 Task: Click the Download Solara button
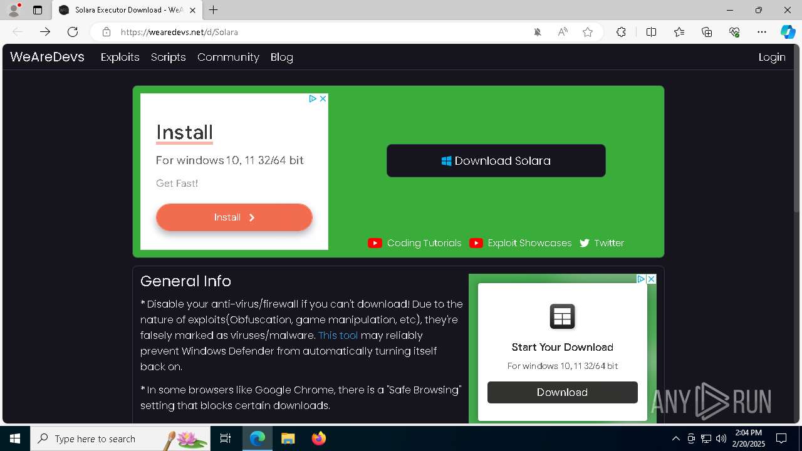pos(496,161)
